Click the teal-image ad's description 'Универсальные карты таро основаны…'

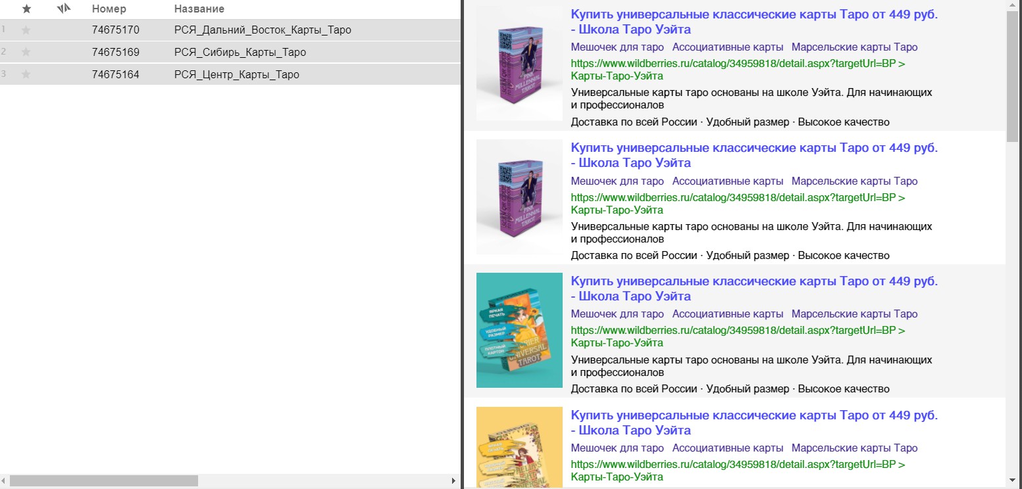click(752, 366)
